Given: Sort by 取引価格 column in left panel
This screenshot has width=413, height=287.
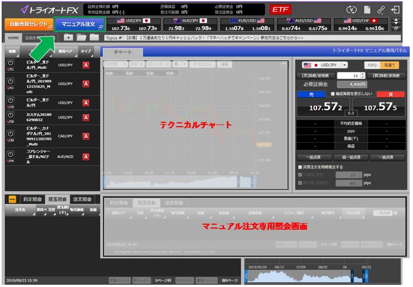Looking at the screenshot, I should [x=77, y=210].
